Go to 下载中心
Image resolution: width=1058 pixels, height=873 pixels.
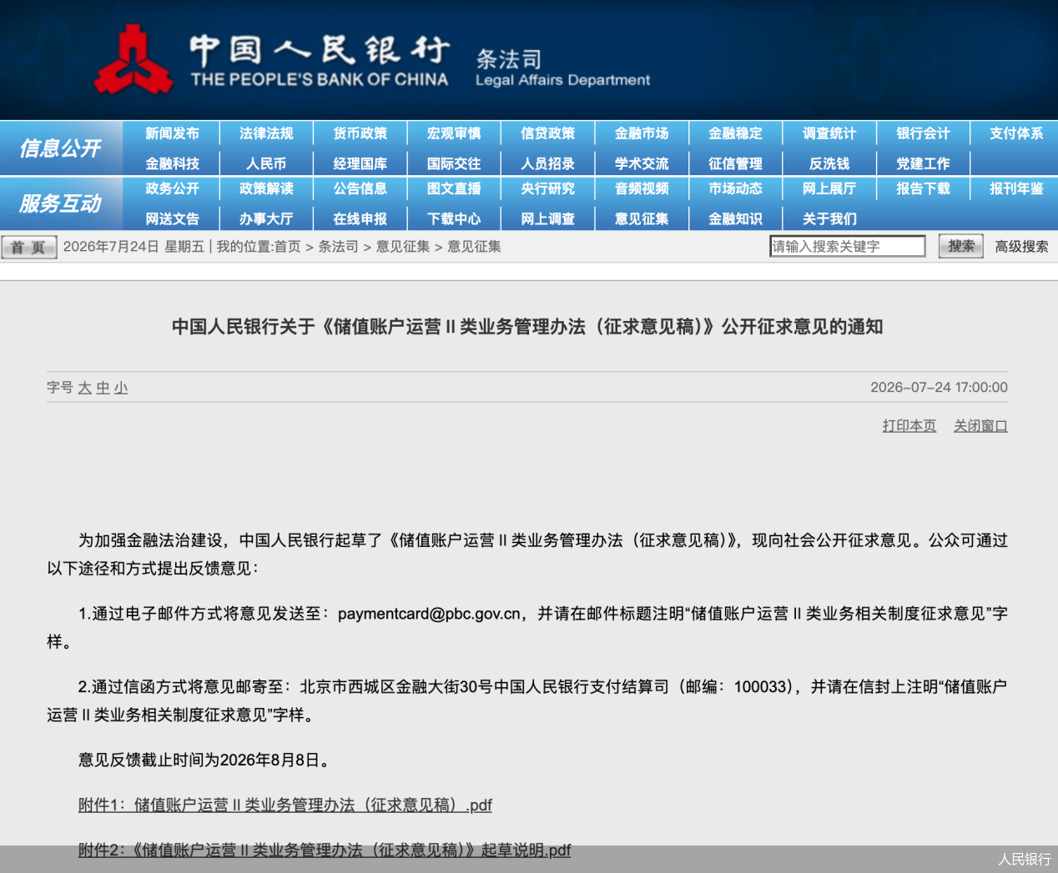pos(454,218)
